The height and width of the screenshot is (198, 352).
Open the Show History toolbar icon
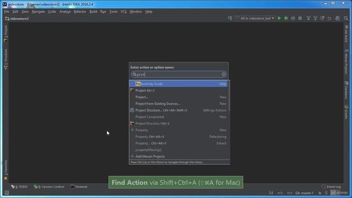[322, 18]
